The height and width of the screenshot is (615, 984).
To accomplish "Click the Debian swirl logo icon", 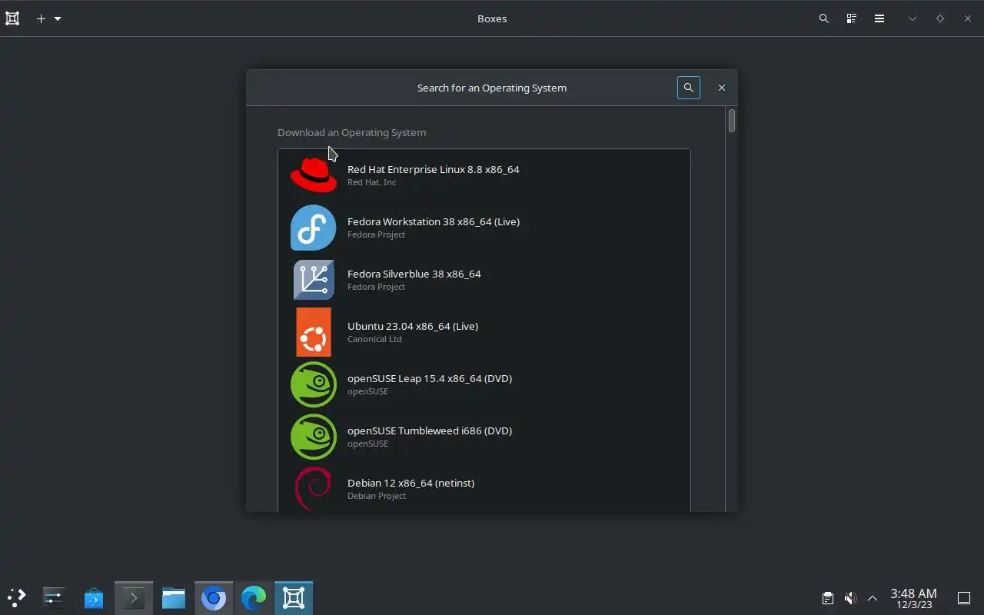I will 314,488.
